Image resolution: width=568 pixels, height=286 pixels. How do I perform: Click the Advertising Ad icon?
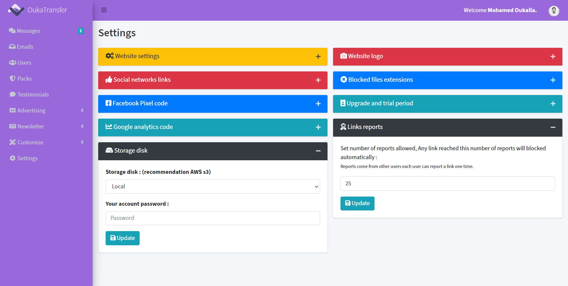click(12, 110)
